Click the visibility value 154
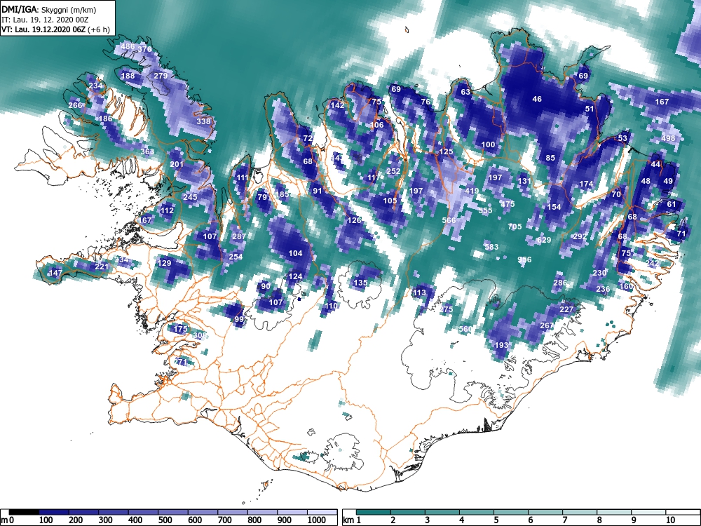 tap(554, 207)
